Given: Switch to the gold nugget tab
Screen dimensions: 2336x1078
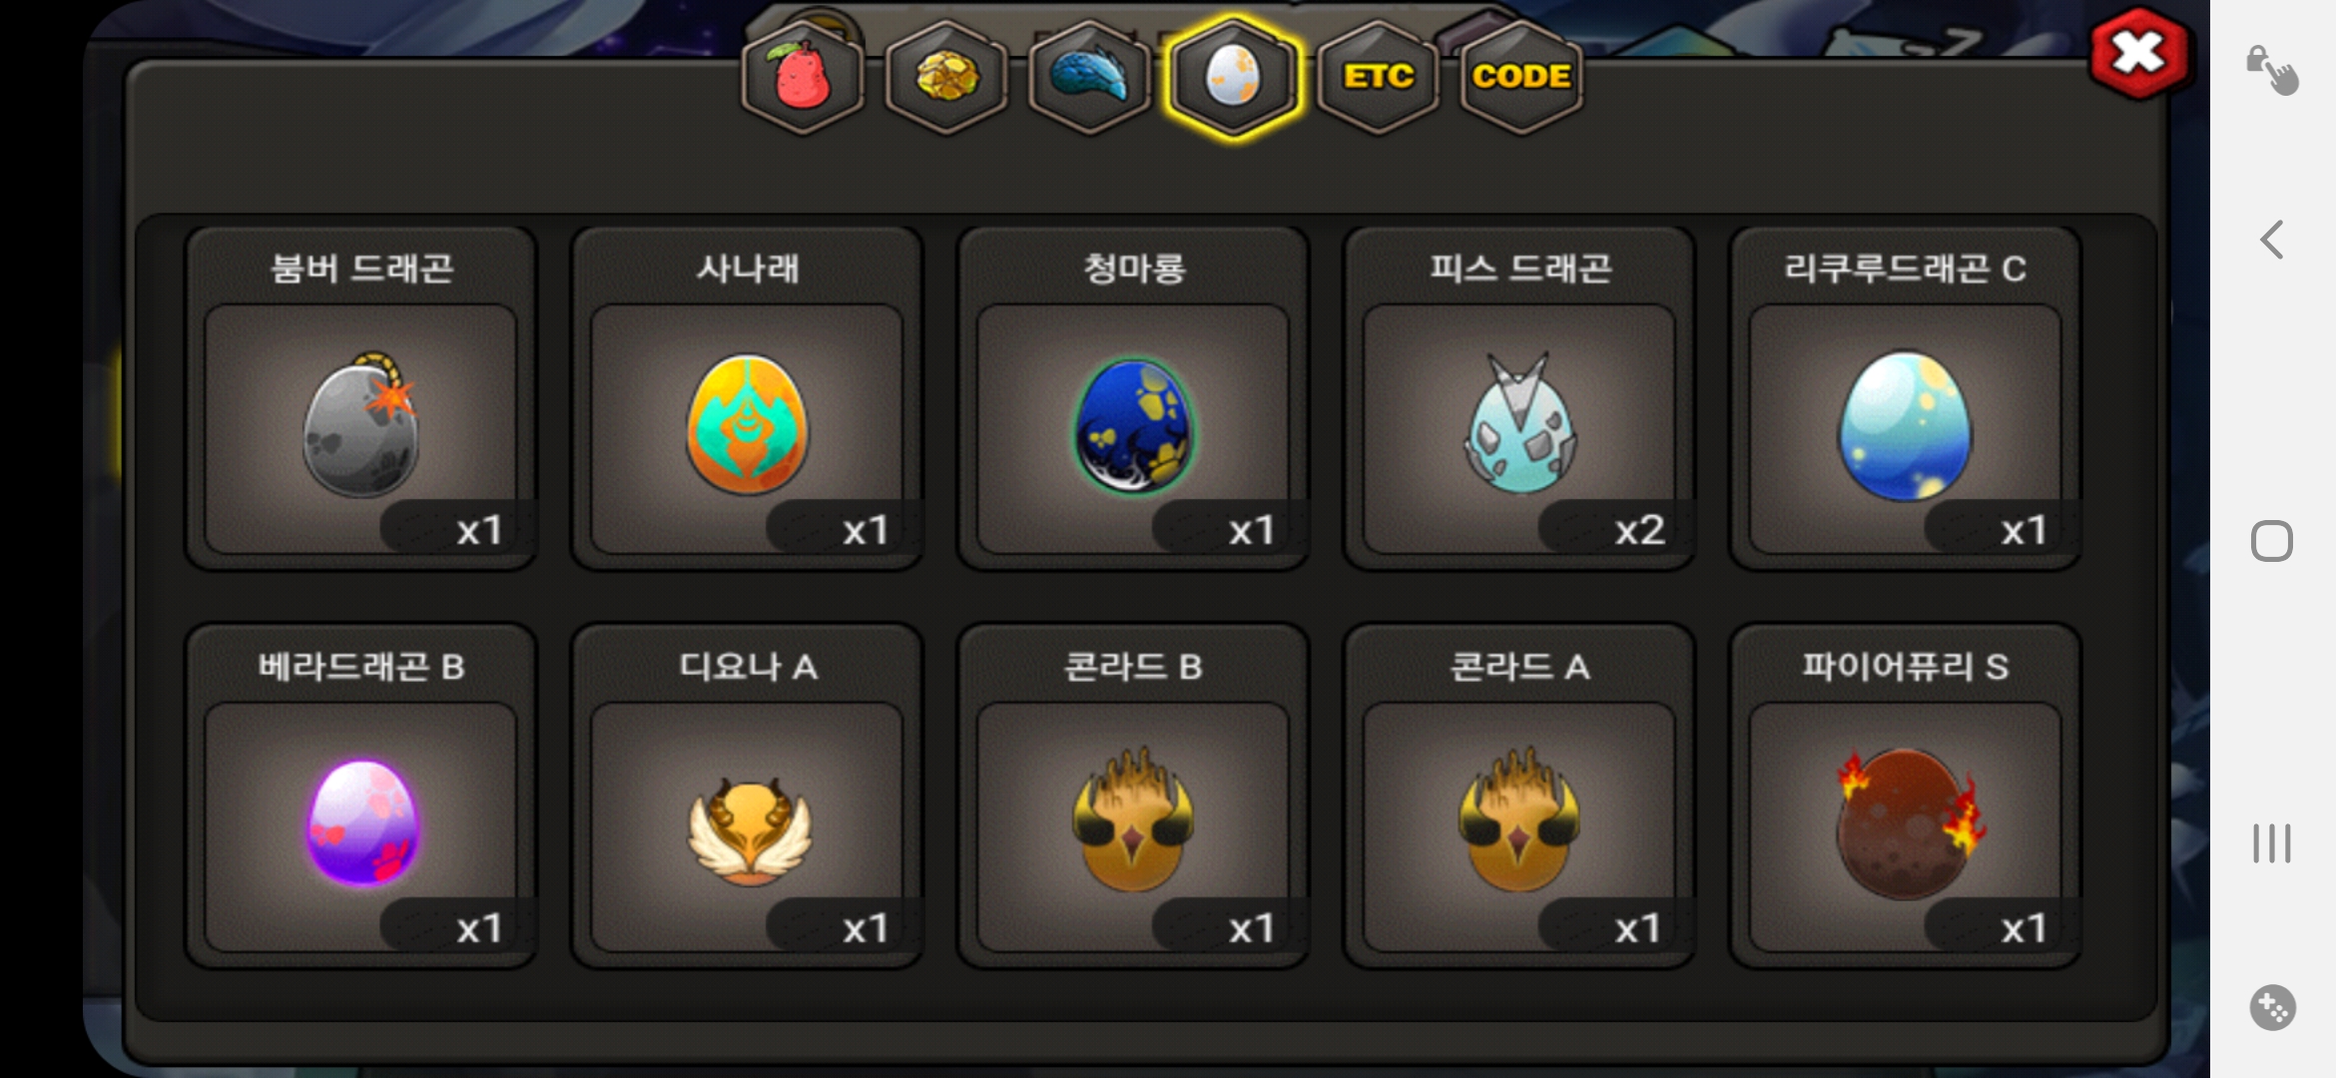Looking at the screenshot, I should click(946, 77).
